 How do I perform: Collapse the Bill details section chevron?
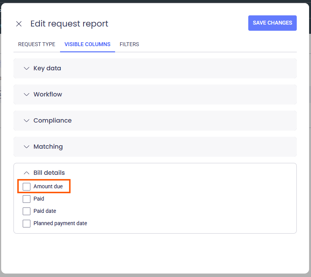click(x=27, y=173)
